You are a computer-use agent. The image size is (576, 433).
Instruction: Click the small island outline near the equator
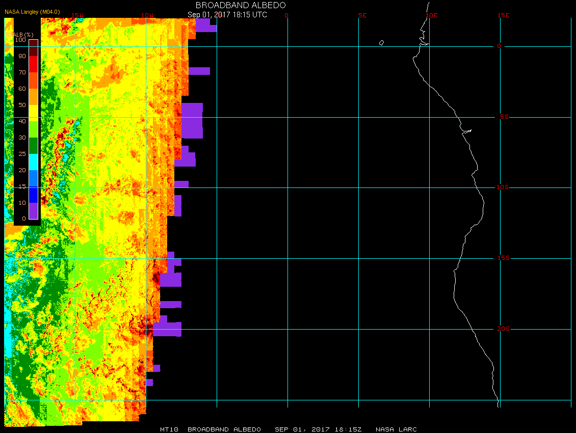381,43
